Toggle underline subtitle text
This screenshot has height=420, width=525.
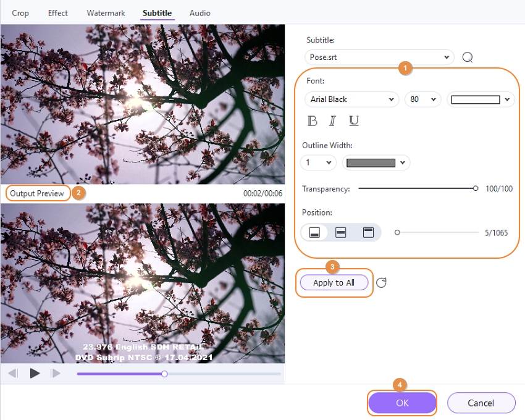(x=354, y=121)
